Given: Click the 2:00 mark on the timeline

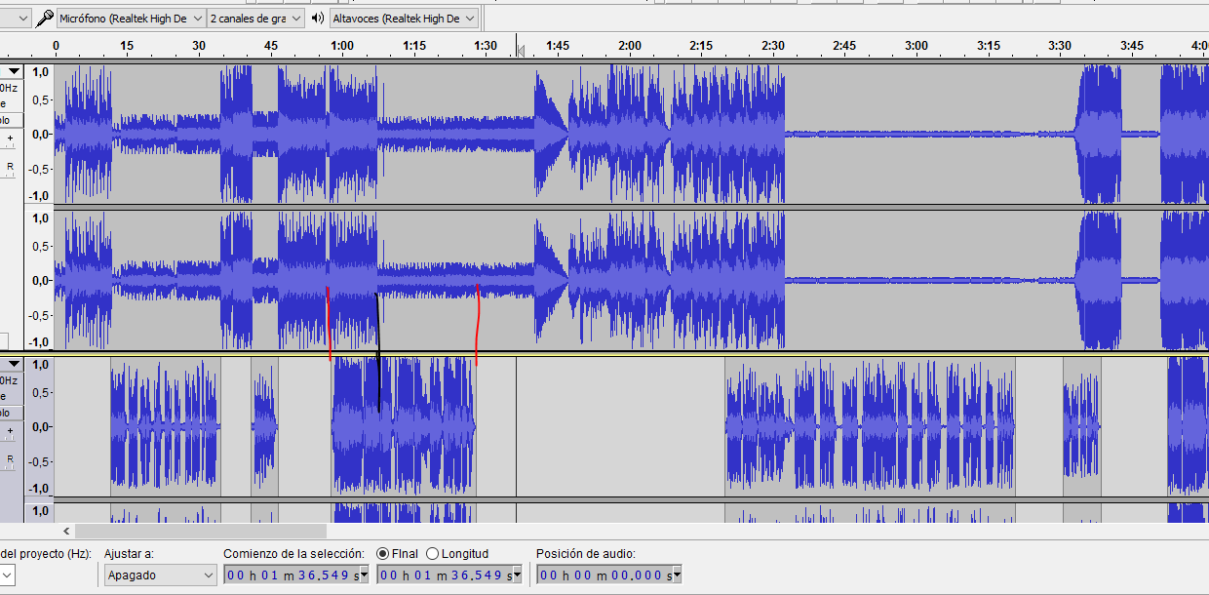Looking at the screenshot, I should click(630, 46).
